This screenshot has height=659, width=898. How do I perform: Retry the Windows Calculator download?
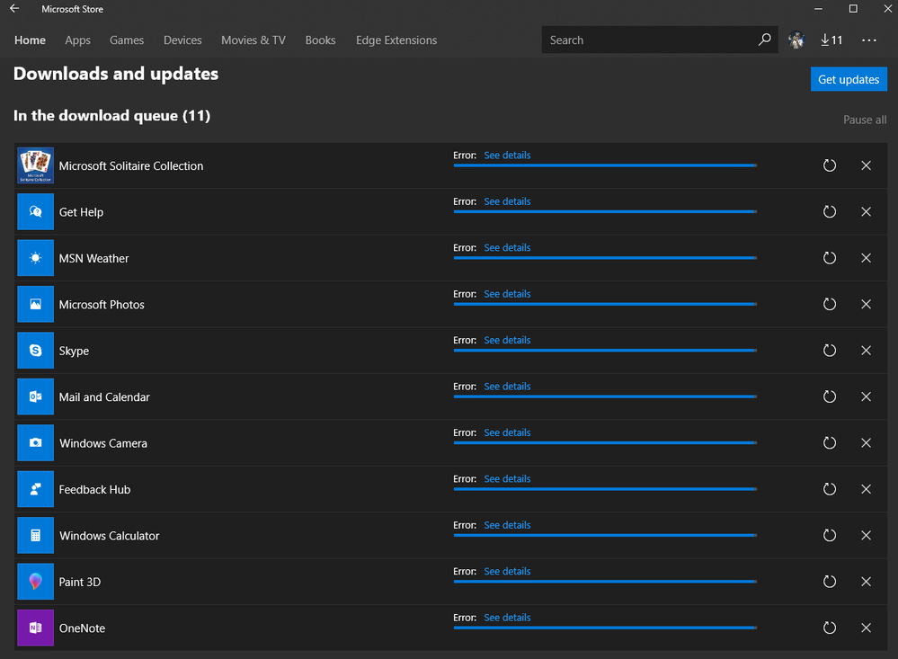(830, 535)
